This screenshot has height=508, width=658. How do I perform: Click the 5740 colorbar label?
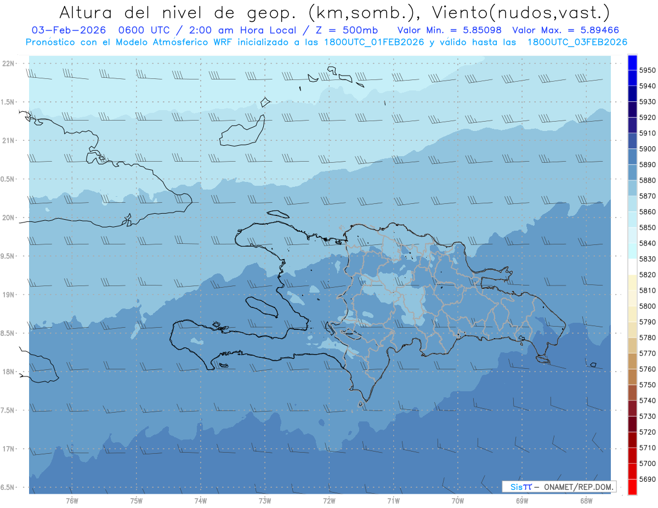click(x=648, y=401)
